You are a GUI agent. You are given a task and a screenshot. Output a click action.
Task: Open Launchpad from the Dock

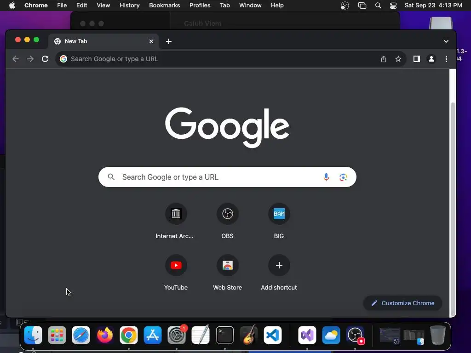coord(57,335)
